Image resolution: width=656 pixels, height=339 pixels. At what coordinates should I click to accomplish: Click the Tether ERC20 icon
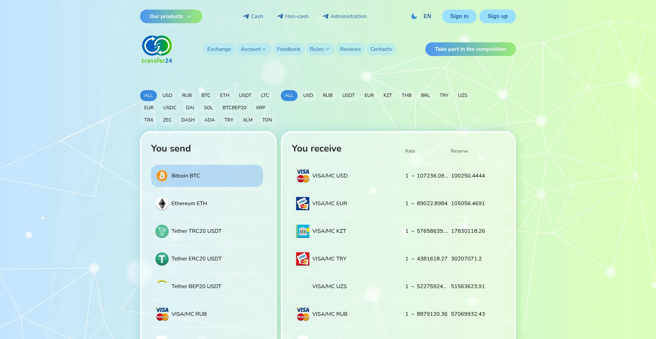pos(162,259)
